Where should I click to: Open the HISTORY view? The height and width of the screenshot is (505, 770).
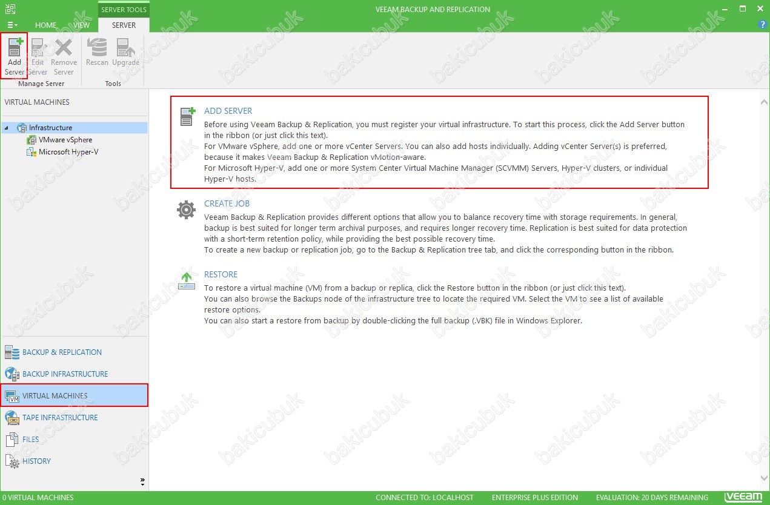pyautogui.click(x=74, y=461)
